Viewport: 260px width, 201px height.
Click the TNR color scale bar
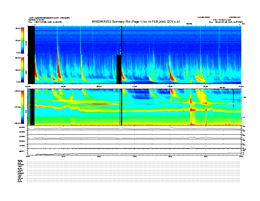[x=22, y=107]
